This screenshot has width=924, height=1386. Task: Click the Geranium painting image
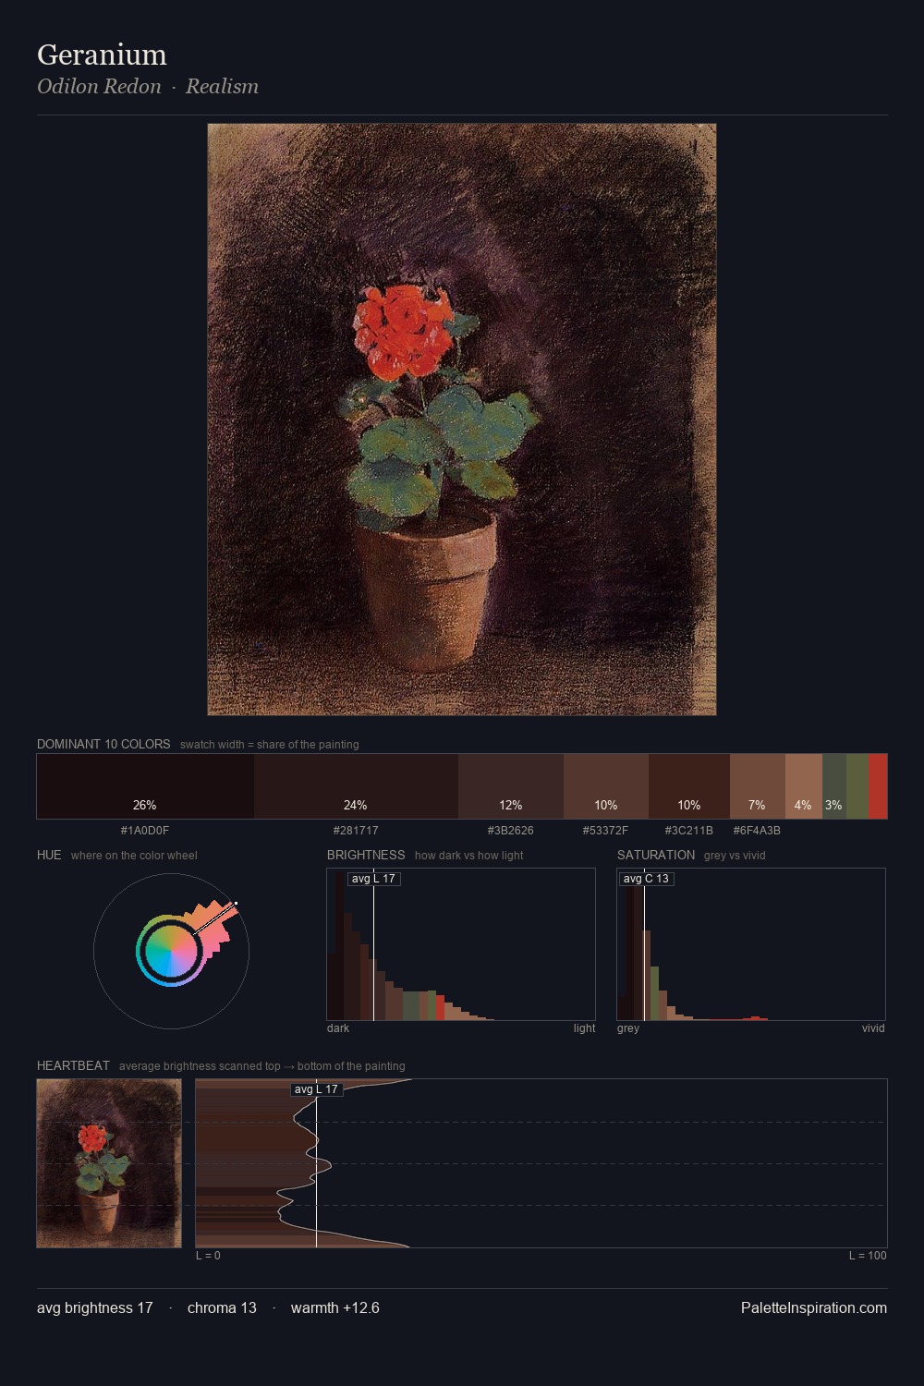click(x=462, y=419)
